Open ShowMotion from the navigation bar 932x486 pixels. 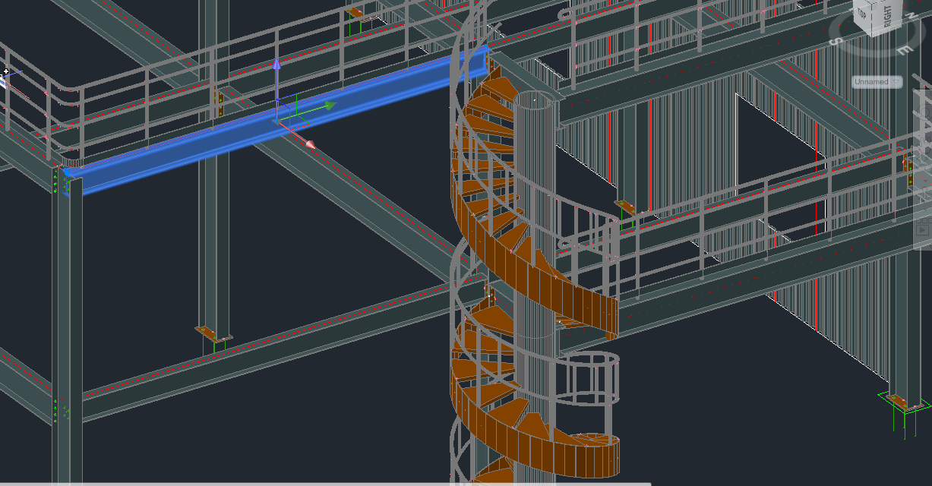click(924, 229)
